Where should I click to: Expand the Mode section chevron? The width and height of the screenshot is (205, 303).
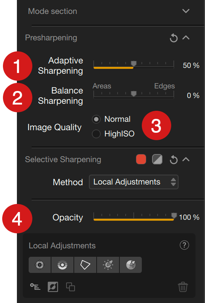coord(186,11)
